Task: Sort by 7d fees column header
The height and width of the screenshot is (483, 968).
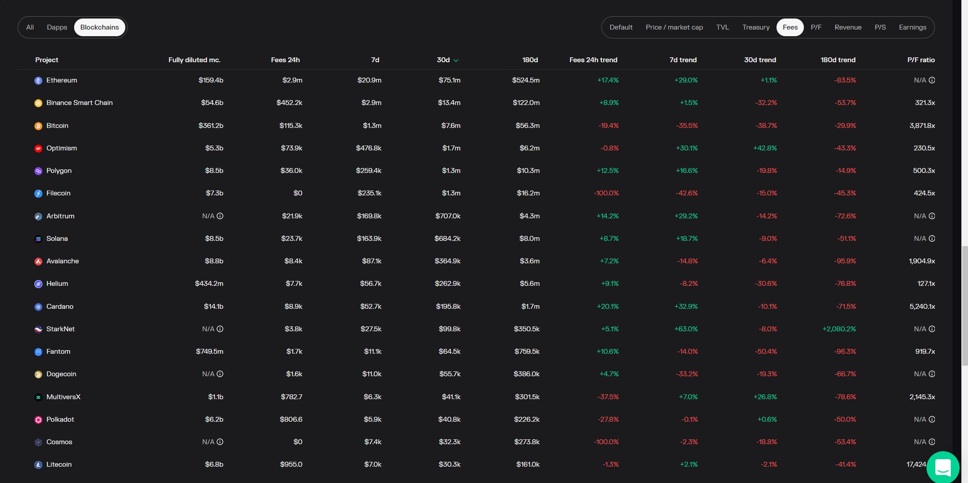Action: click(375, 60)
